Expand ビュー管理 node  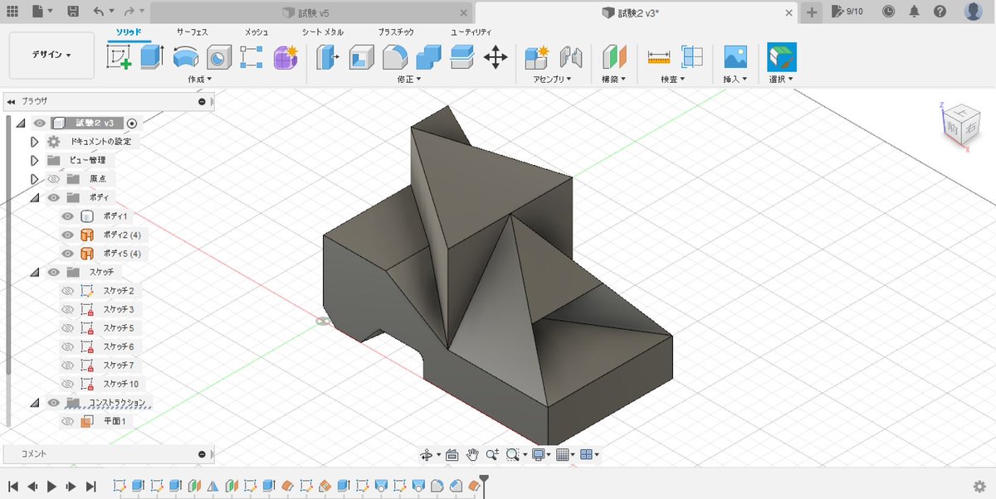35,160
